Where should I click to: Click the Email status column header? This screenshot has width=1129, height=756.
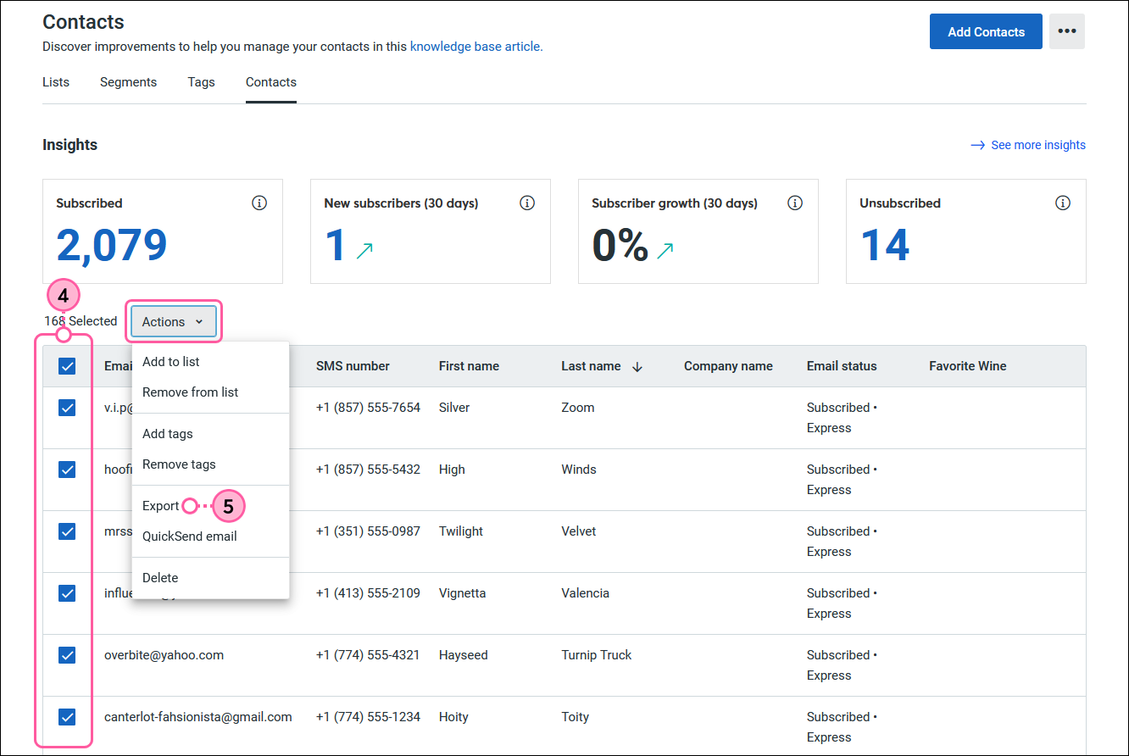tap(842, 366)
